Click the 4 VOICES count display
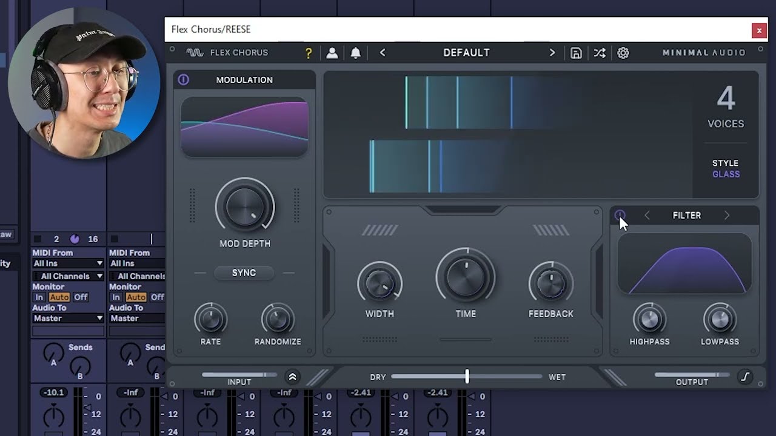 click(x=726, y=107)
